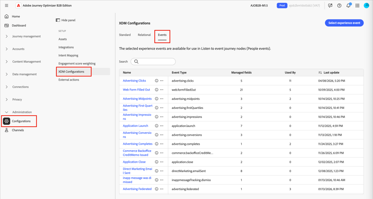Open more actions for Advertising Federated
Viewport: 373px width, 199px height.
pos(162,189)
